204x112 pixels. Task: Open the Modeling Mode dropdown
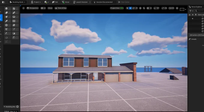point(18,2)
